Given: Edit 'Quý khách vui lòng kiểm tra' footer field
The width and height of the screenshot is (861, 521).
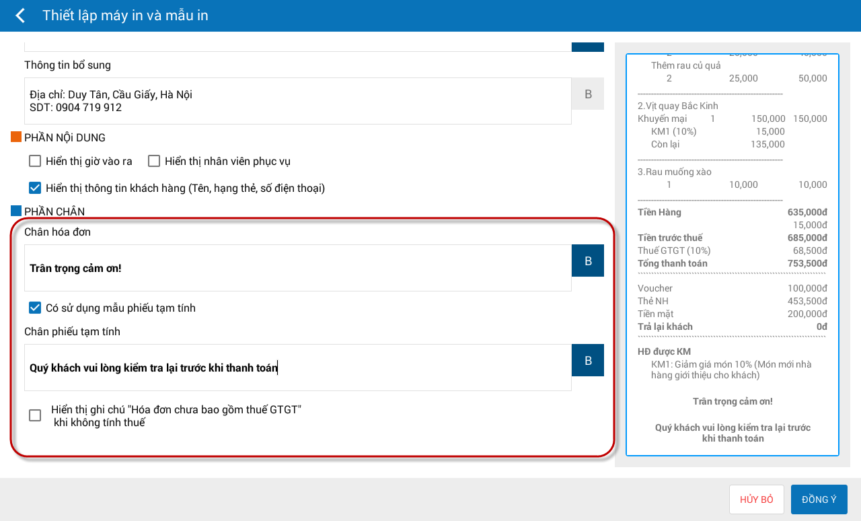Looking at the screenshot, I should click(x=298, y=368).
